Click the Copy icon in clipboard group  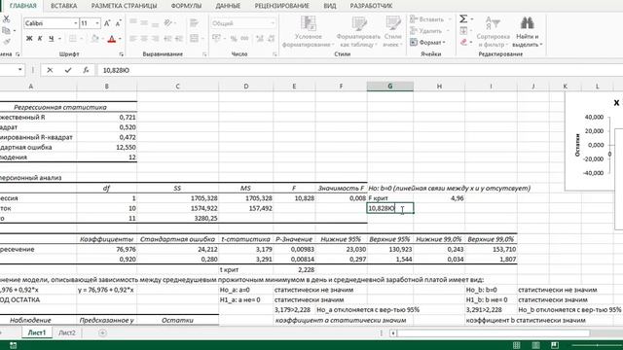click(6, 30)
